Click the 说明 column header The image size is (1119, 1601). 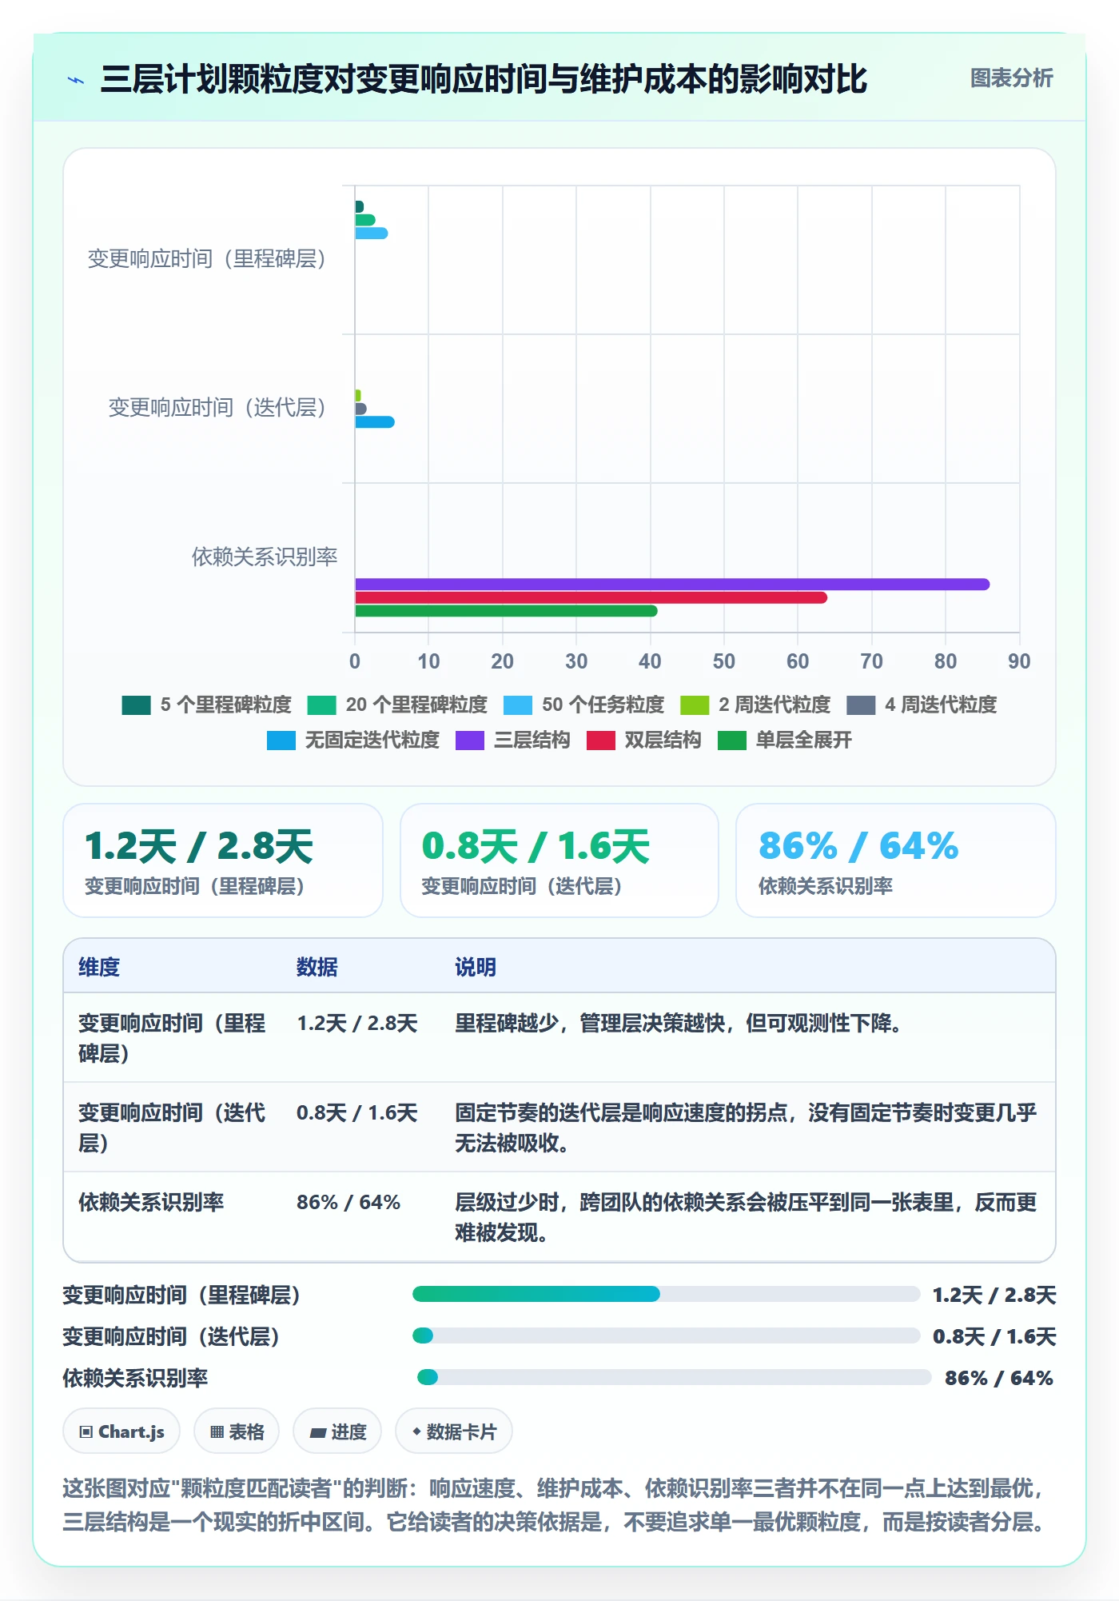tap(476, 967)
